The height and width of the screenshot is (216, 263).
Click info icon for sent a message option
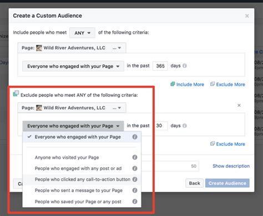[135, 191]
